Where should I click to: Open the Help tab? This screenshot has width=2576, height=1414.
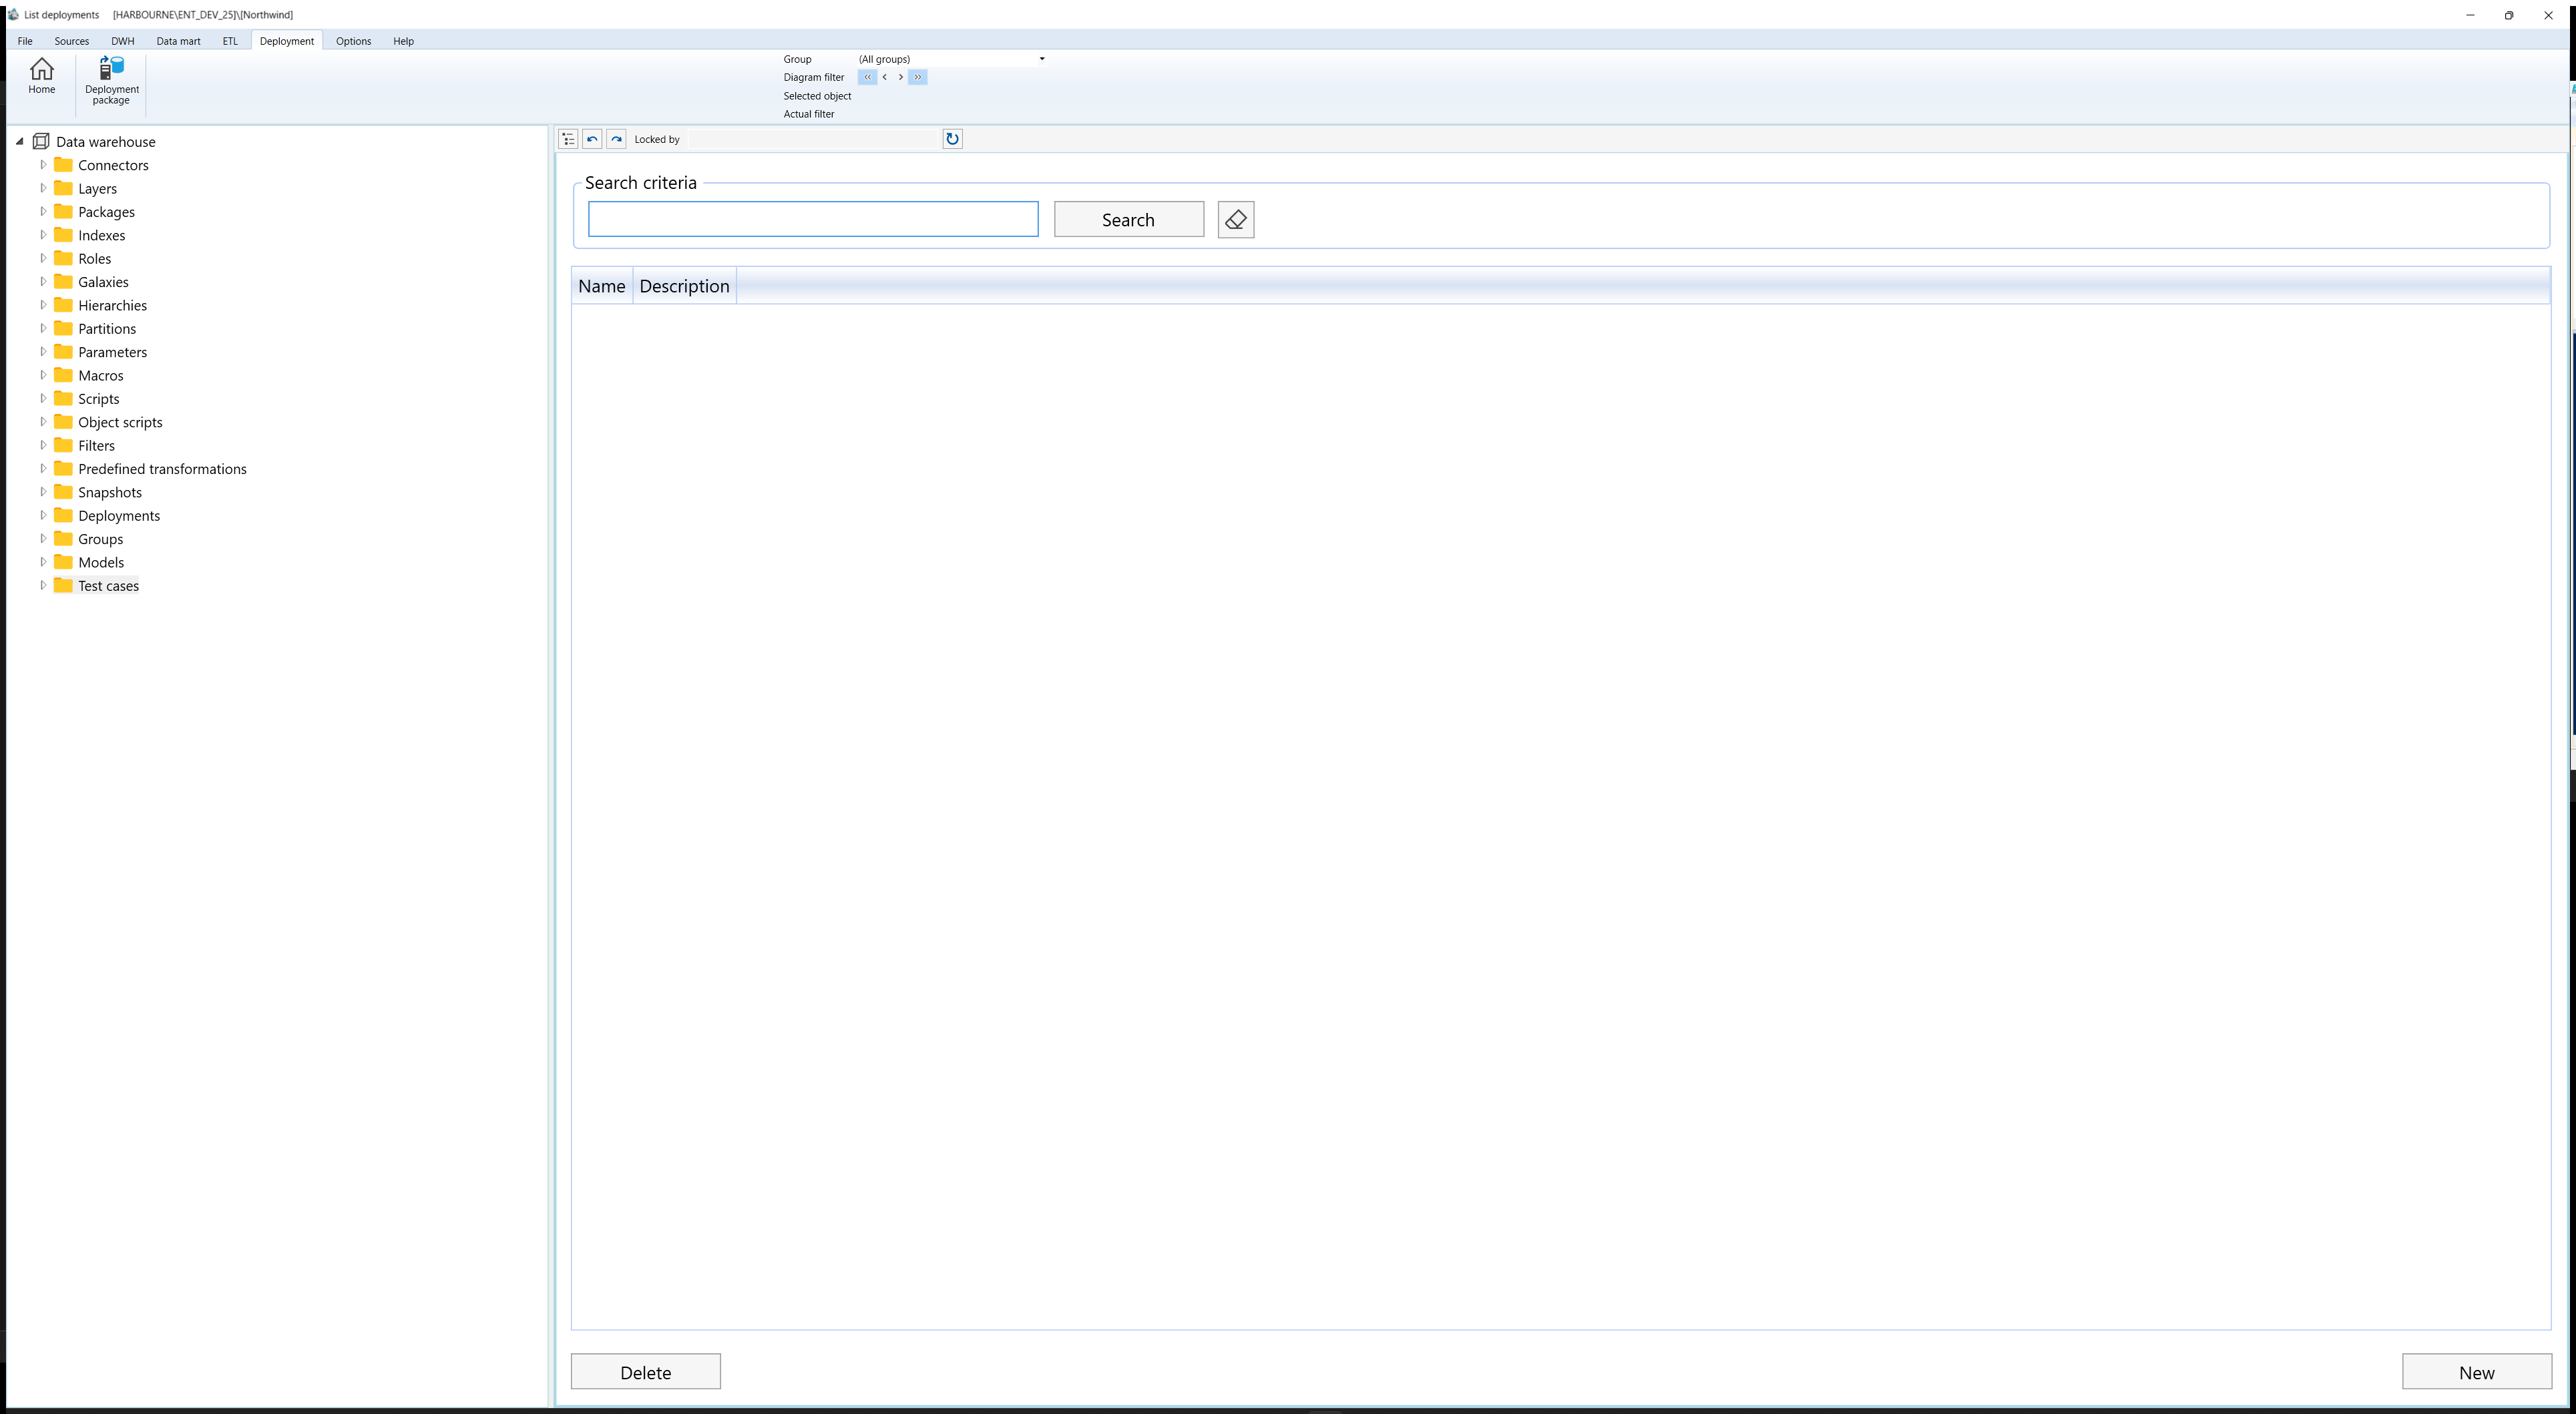coord(403,41)
